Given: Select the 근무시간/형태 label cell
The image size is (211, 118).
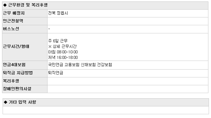Looking at the screenshot, I should (25, 47).
